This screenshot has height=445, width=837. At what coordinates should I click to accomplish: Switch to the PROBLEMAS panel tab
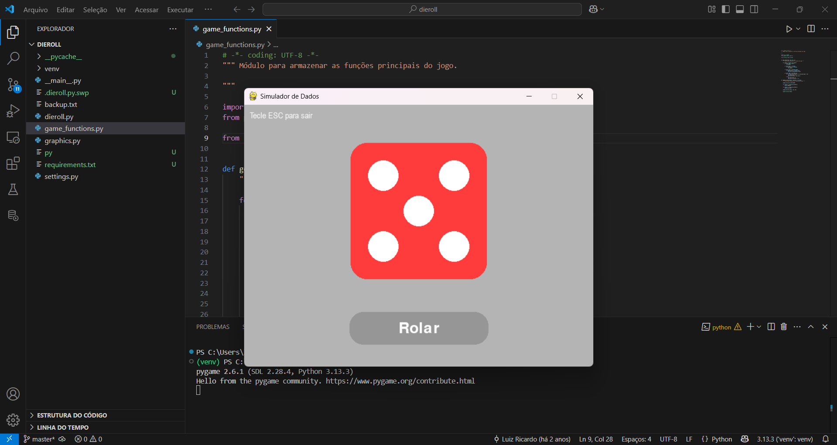[x=213, y=327]
